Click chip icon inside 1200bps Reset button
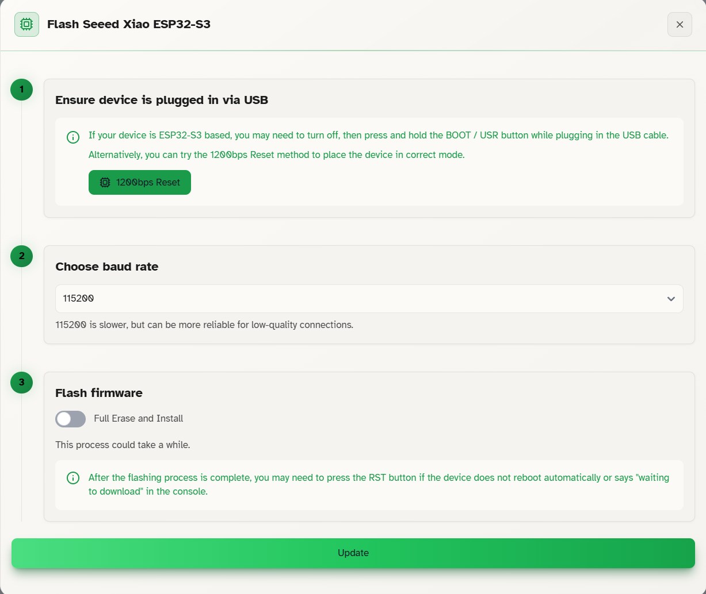Image resolution: width=706 pixels, height=594 pixels. 105,182
